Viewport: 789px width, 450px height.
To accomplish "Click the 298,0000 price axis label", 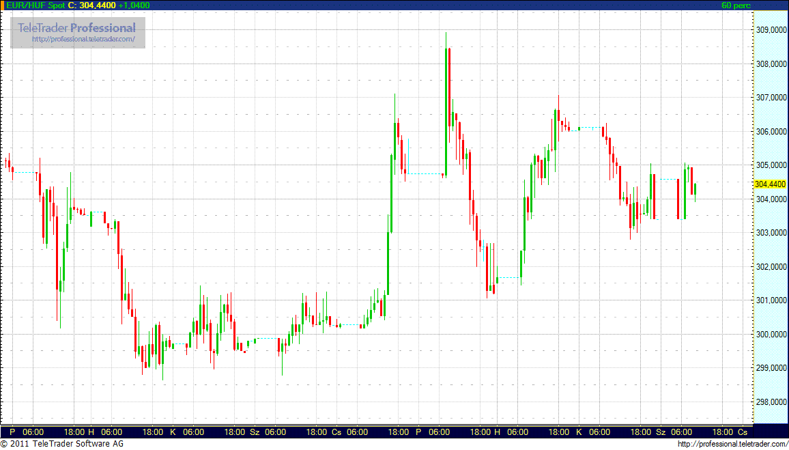I will 770,402.
